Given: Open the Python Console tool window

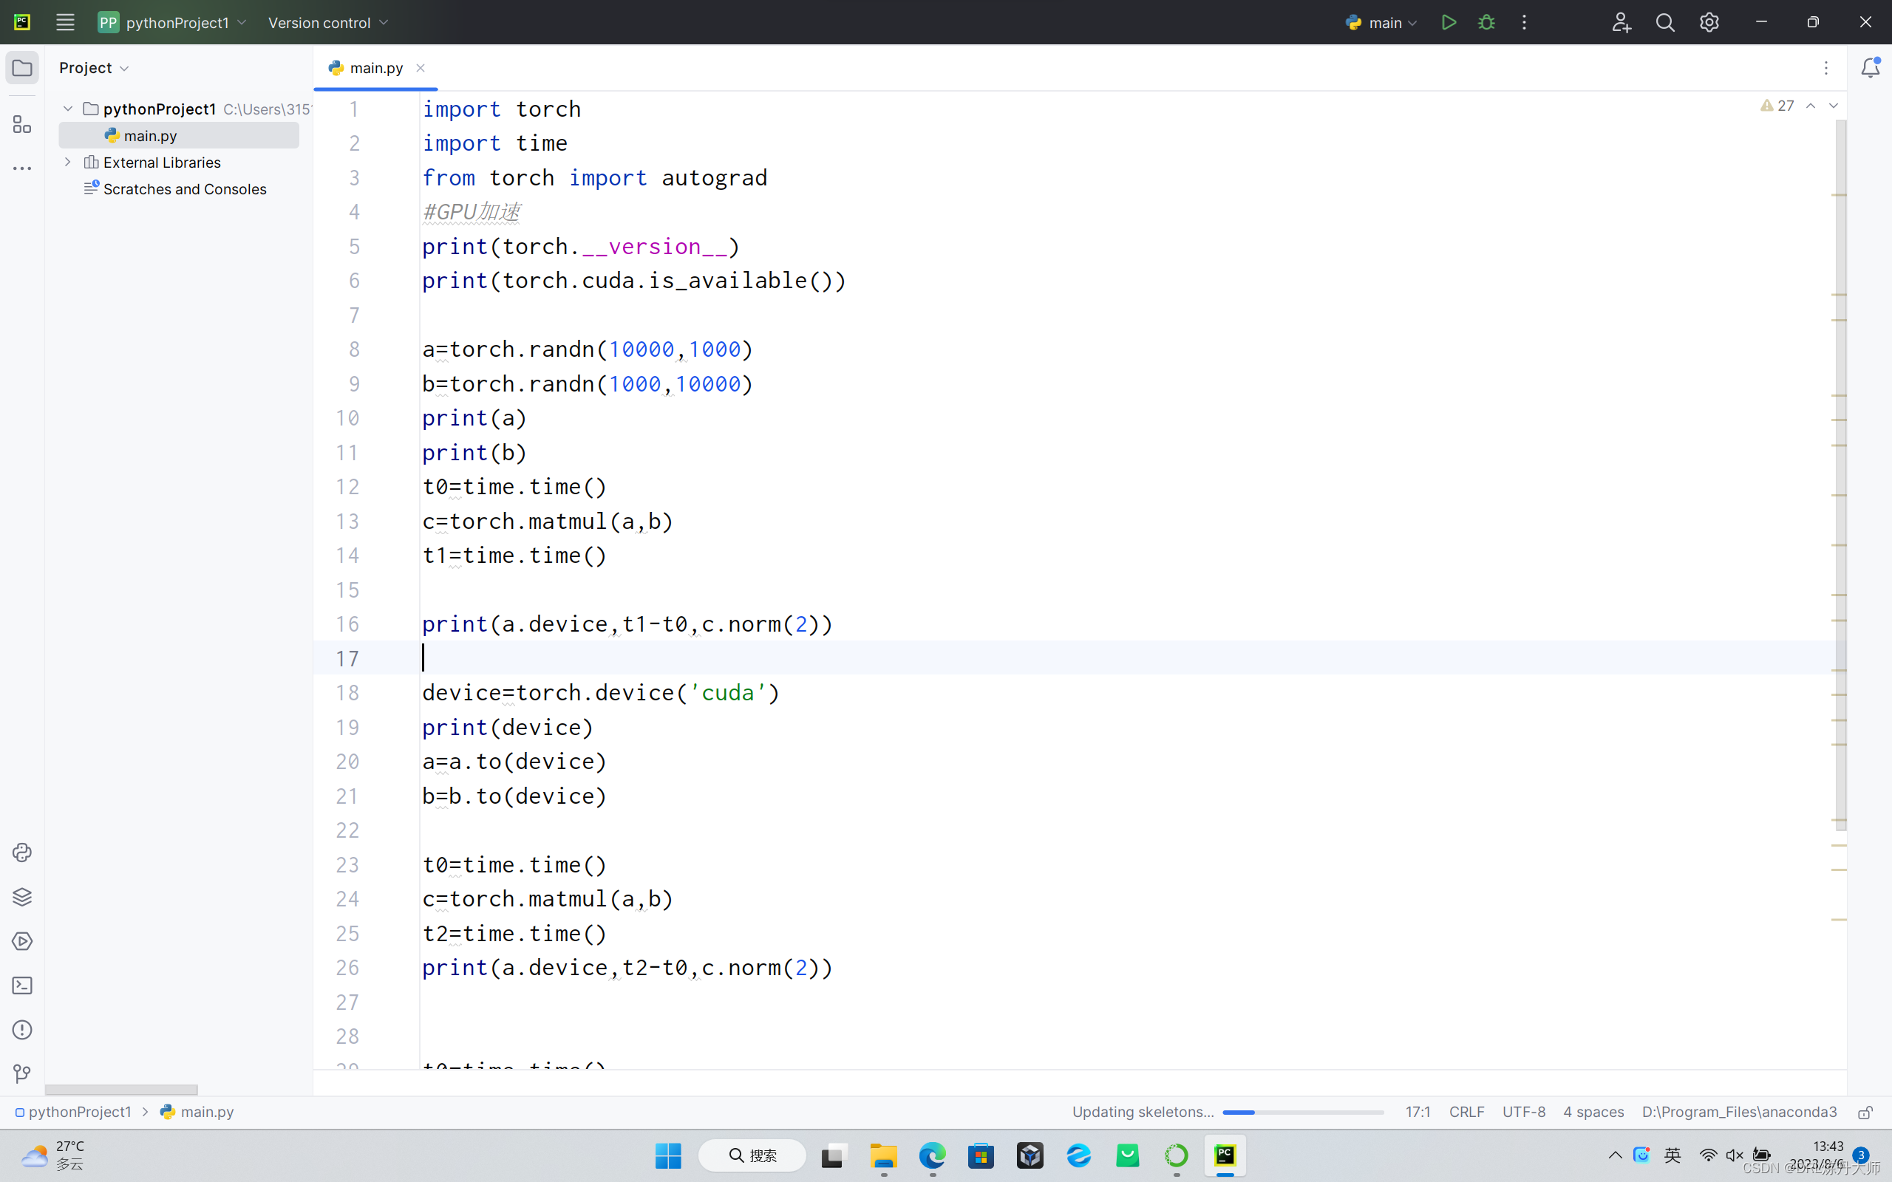Looking at the screenshot, I should 22,852.
